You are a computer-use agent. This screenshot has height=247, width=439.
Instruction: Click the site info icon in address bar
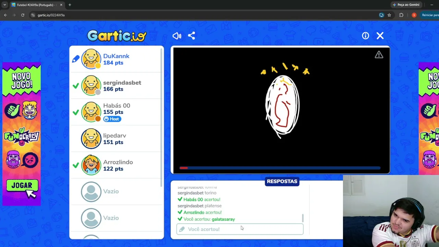point(33,15)
